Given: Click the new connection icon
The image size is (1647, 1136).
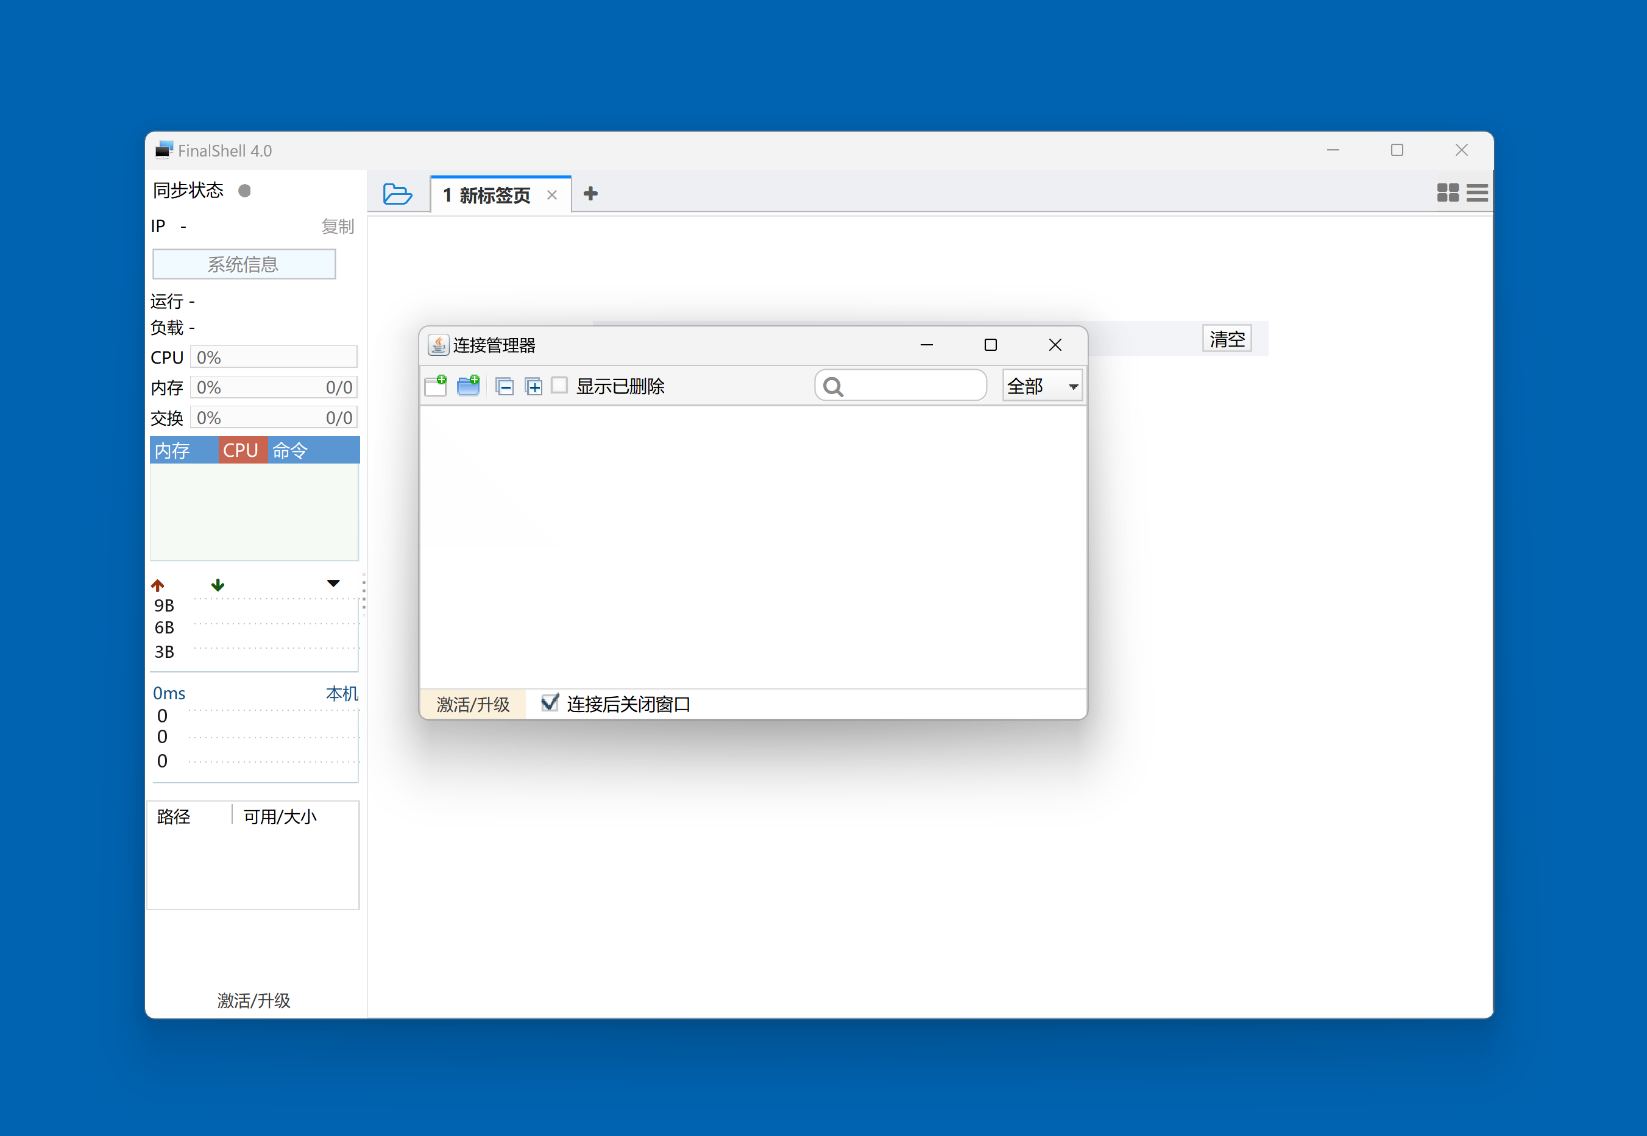Looking at the screenshot, I should (x=435, y=386).
